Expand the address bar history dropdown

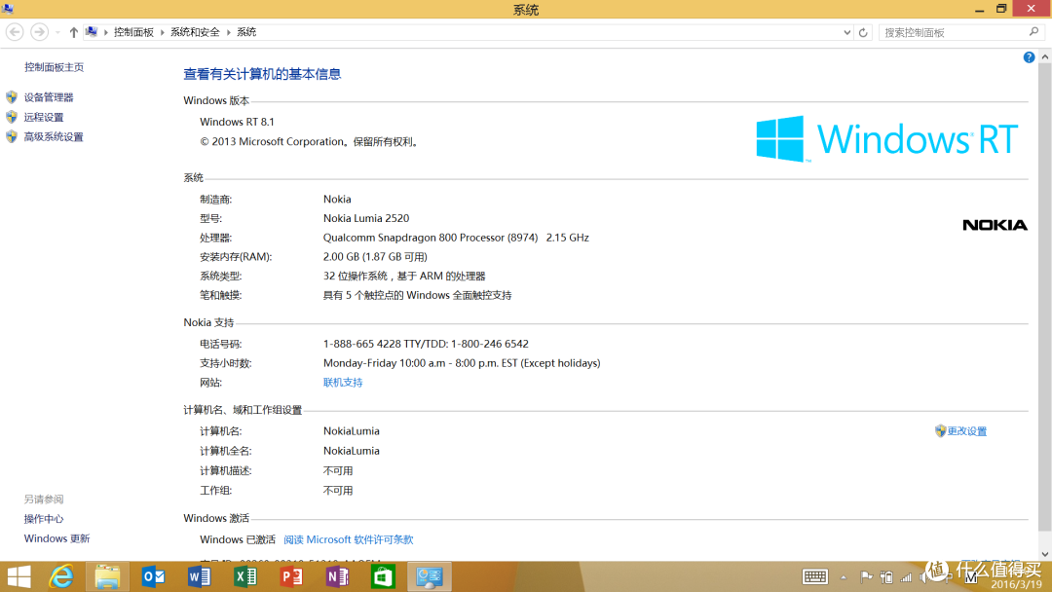846,32
